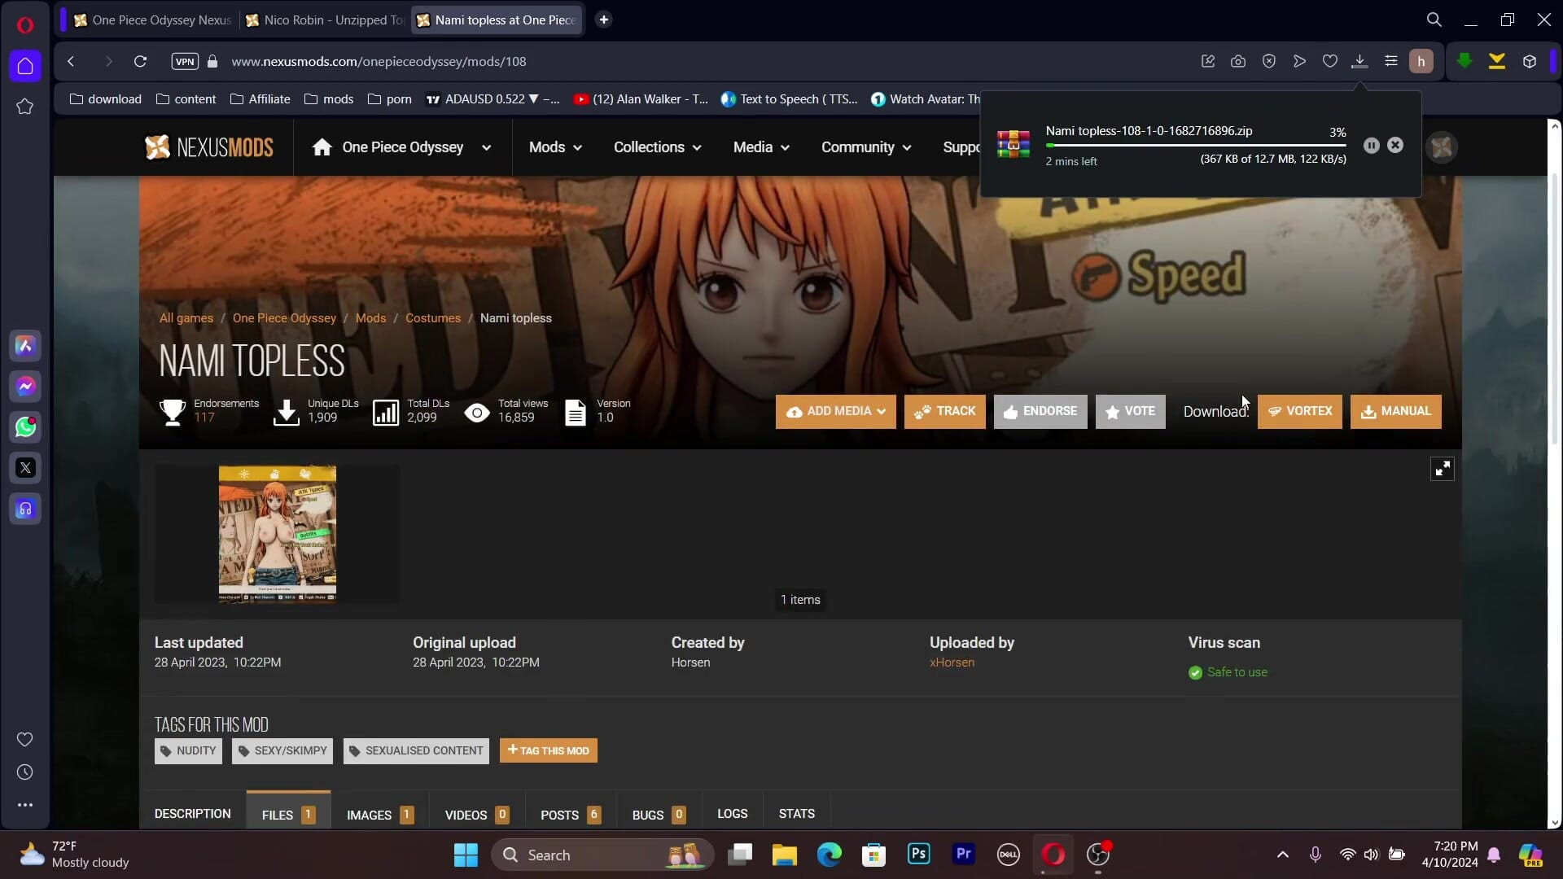Cancel the Nami topless zip download

coord(1395,146)
